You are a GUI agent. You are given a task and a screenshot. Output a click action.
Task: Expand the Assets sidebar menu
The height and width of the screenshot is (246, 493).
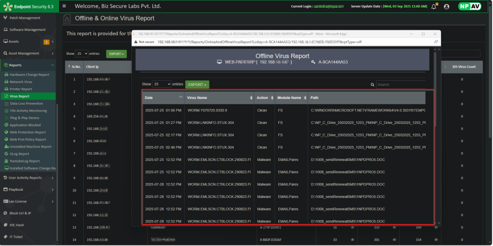coord(28,42)
